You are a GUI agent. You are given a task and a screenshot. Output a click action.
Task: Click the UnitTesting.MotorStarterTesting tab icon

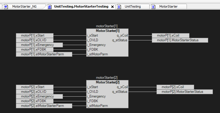pos(50,7)
